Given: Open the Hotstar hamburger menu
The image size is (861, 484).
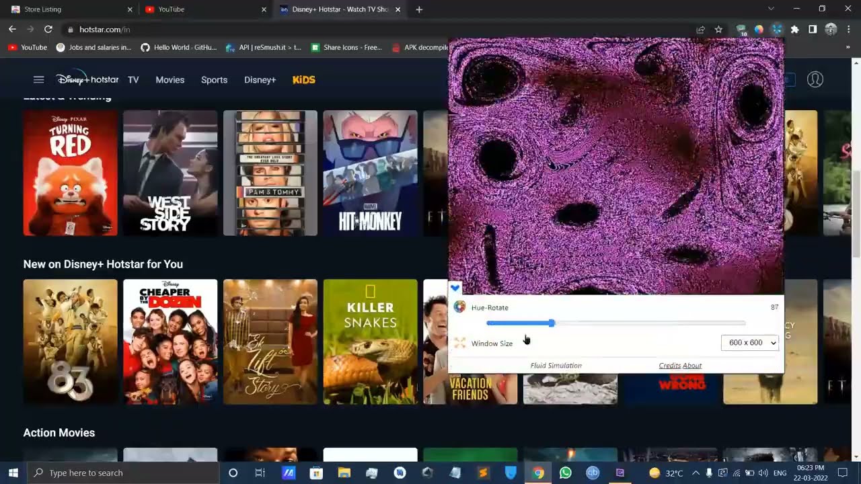Looking at the screenshot, I should click(x=38, y=79).
